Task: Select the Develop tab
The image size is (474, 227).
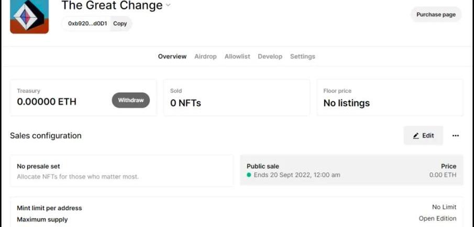Action: 270,57
